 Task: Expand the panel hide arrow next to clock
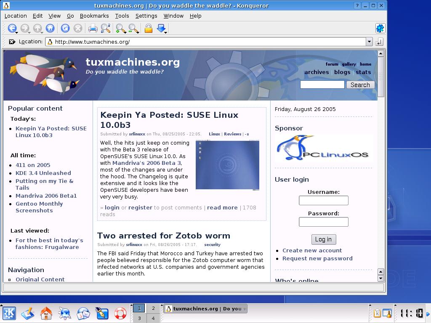tap(428, 313)
